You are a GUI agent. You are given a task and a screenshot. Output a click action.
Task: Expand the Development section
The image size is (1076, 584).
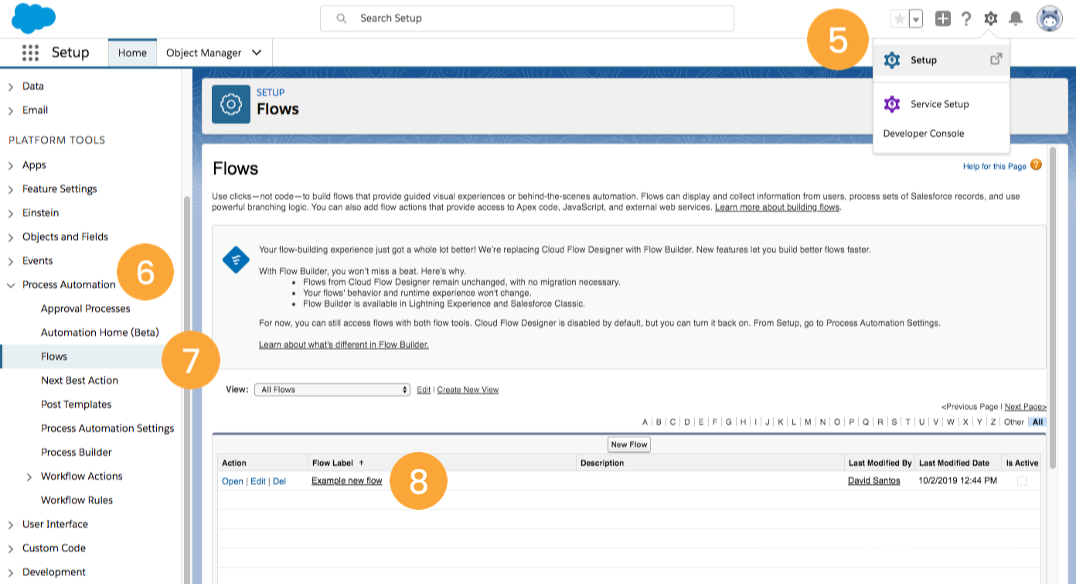click(x=11, y=572)
